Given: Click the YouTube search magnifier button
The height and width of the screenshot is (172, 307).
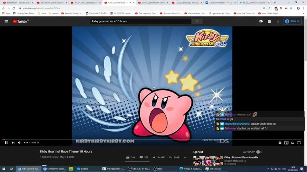Looking at the screenshot, I should click(197, 21).
